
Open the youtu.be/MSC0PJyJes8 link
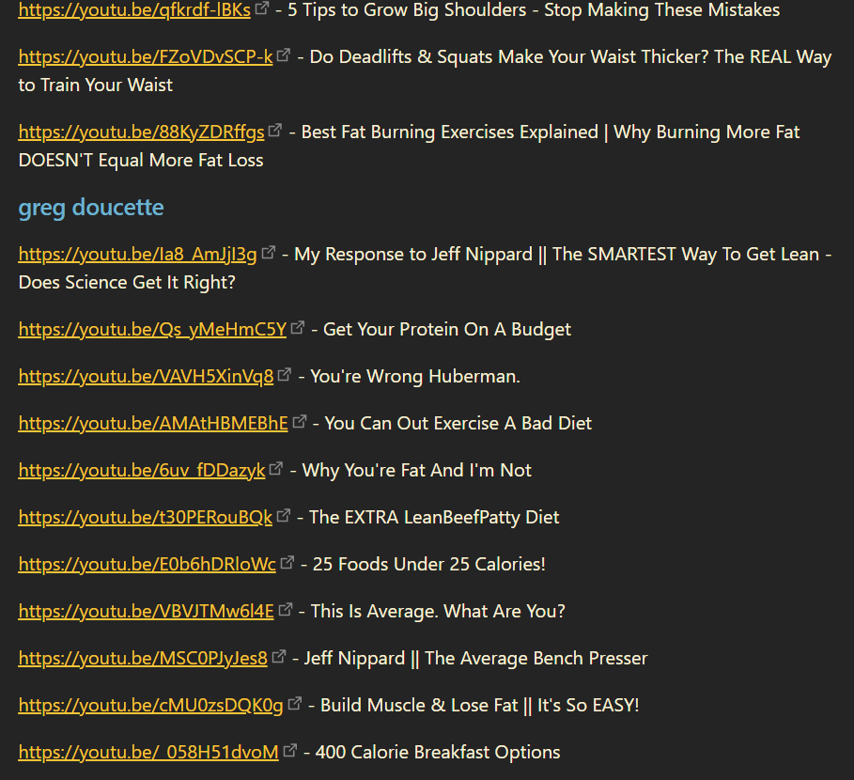[143, 658]
